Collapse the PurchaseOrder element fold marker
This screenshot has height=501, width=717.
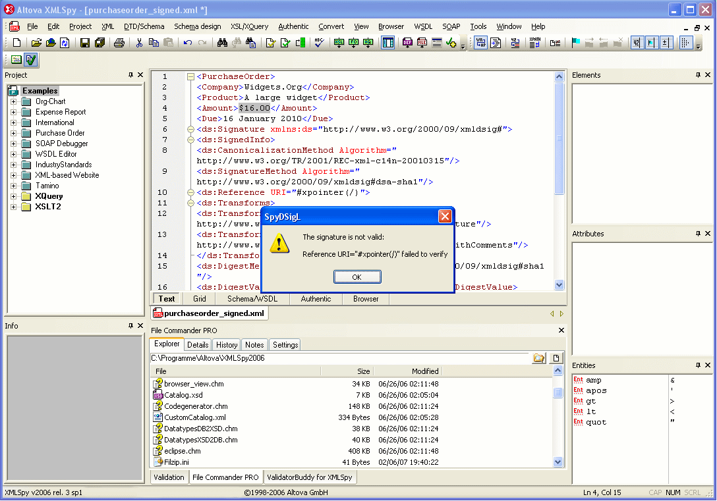[x=190, y=77]
